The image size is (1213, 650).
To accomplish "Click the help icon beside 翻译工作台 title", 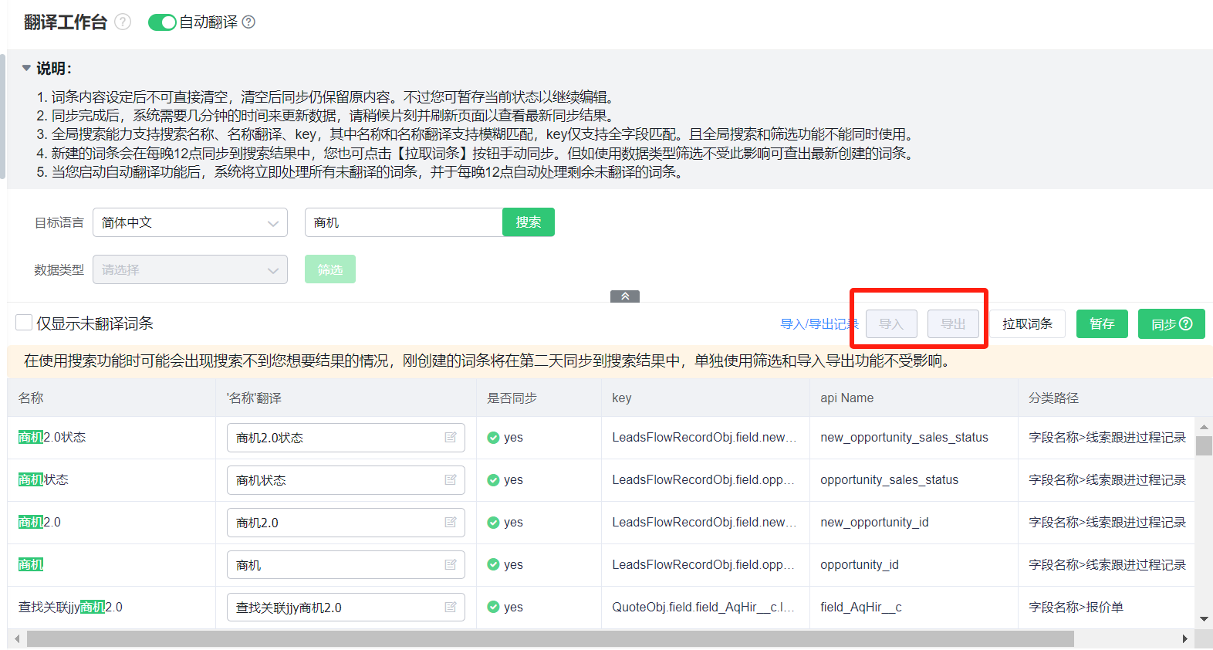I will [123, 22].
